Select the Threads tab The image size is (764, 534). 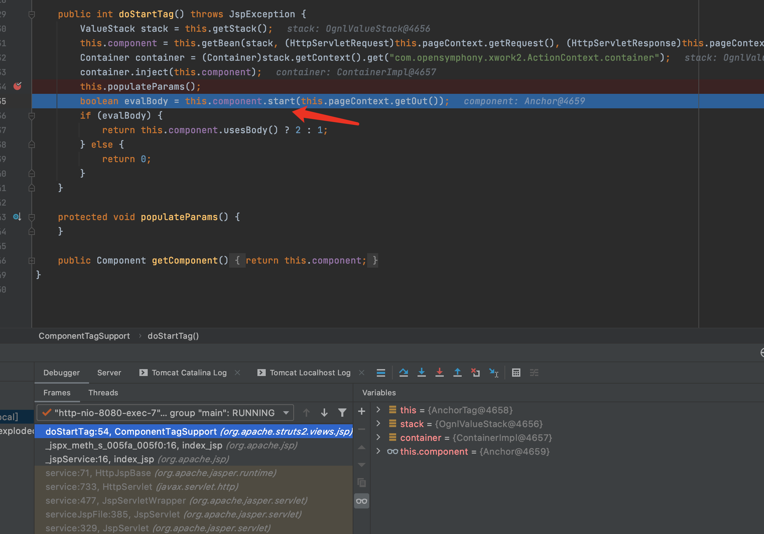tap(103, 393)
